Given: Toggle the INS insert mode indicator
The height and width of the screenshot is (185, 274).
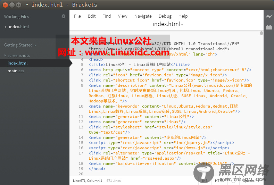Looking at the screenshot, I should [x=205, y=180].
